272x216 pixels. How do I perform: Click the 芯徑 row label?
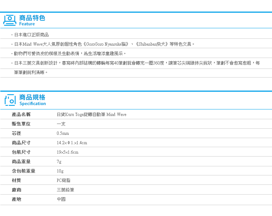[x=16, y=133]
